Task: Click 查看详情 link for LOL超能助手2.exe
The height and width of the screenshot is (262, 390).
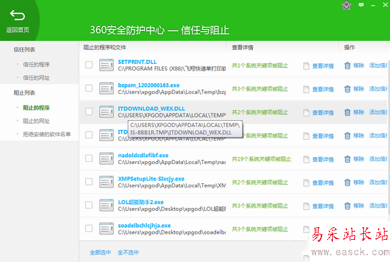Action: [x=323, y=206]
